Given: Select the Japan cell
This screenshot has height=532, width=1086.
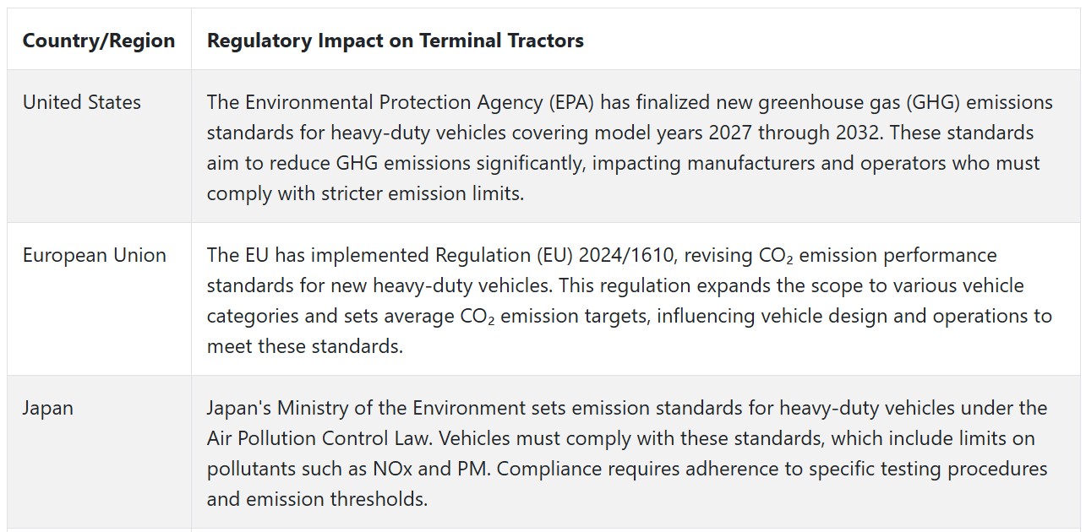Looking at the screenshot, I should [99, 452].
